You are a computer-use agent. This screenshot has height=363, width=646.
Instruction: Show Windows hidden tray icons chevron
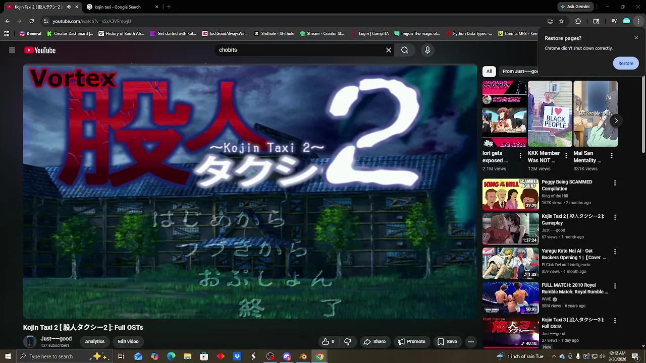click(x=553, y=356)
